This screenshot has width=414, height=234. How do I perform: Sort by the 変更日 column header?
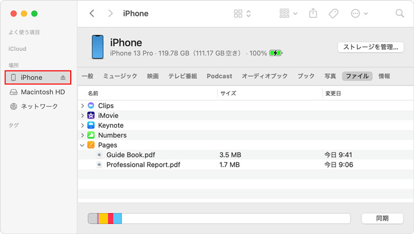pos(333,93)
